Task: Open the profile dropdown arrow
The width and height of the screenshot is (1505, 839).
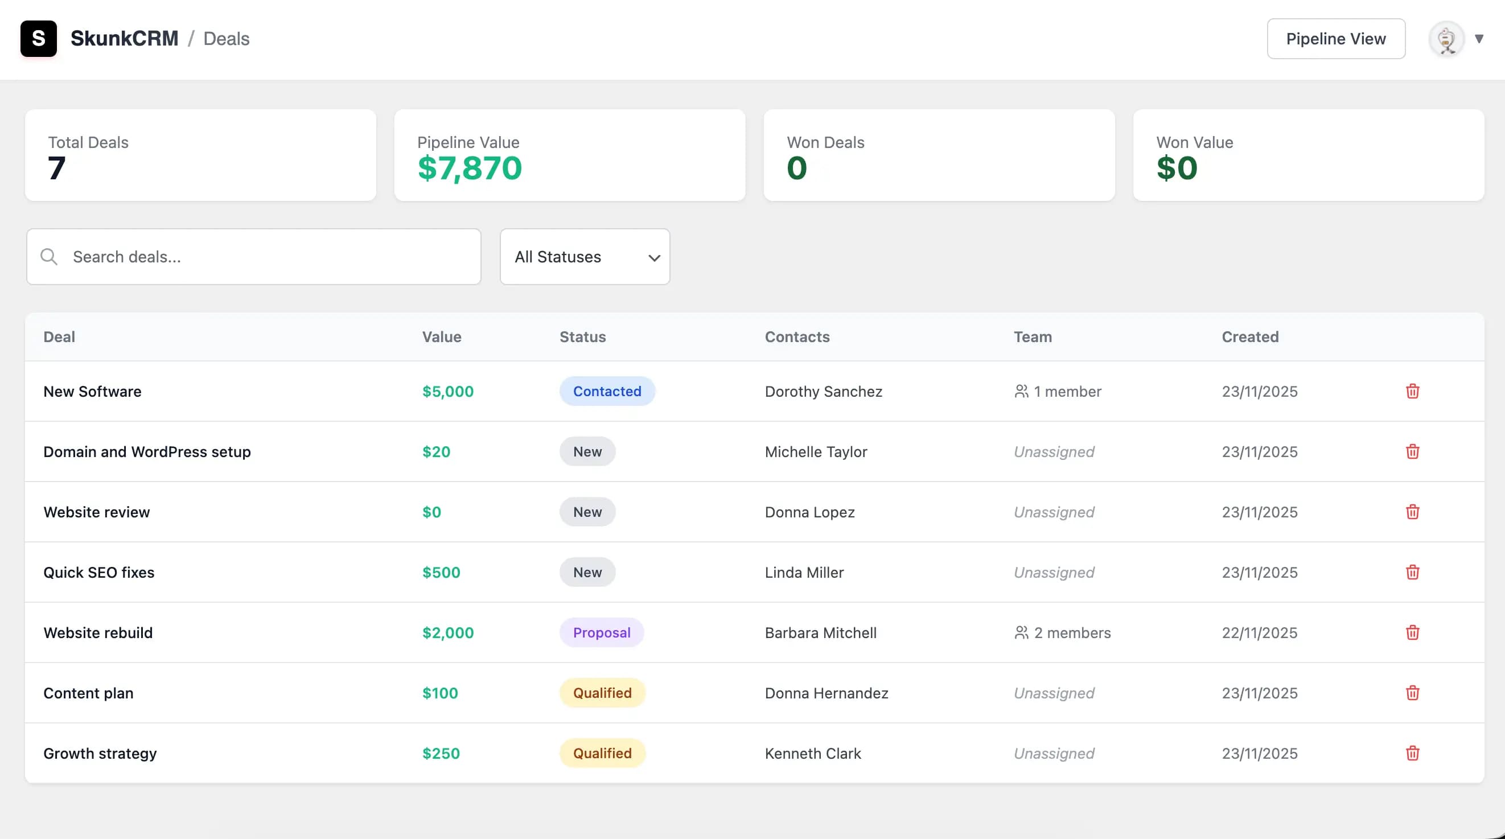Action: coord(1479,39)
